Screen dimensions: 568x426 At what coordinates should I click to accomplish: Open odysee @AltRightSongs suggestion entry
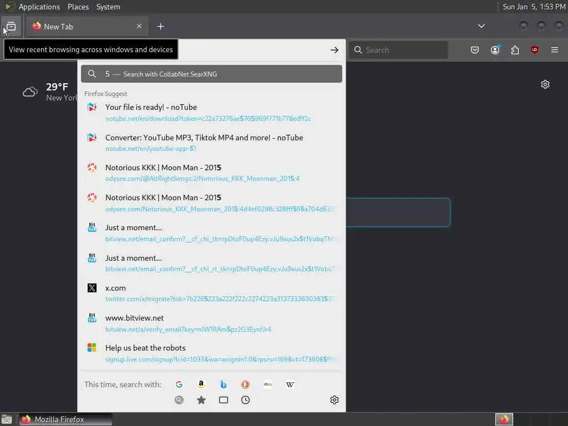211,173
